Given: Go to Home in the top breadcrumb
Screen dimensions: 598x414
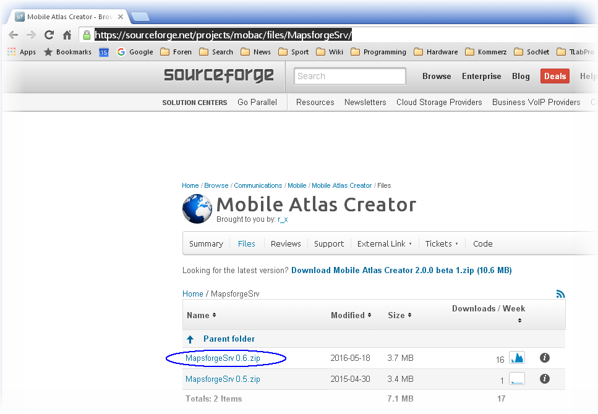Looking at the screenshot, I should 190,185.
